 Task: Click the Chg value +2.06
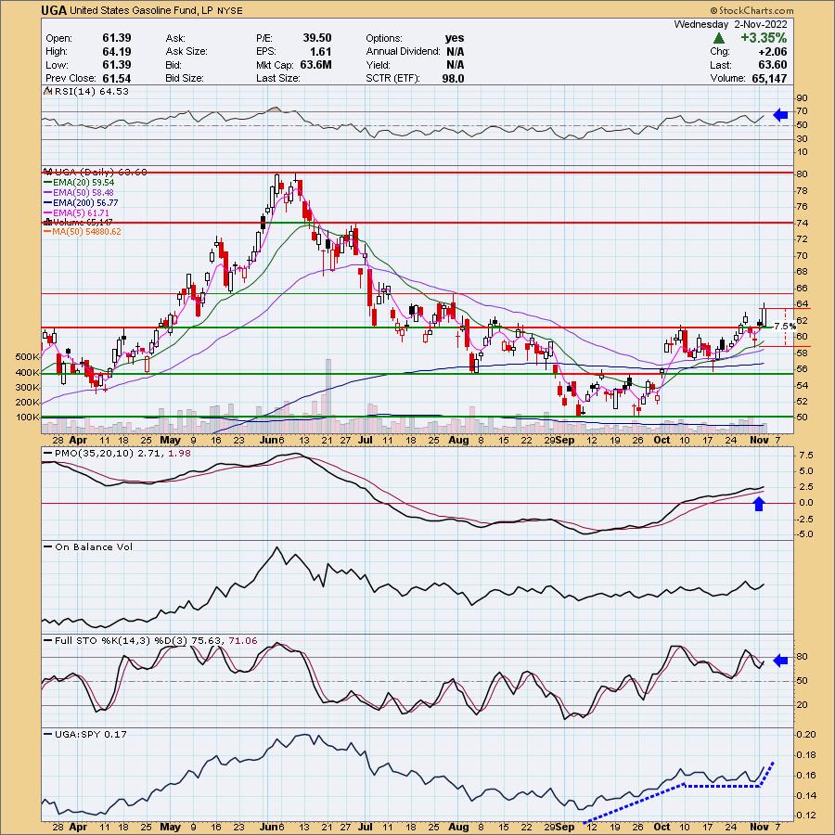click(x=773, y=52)
